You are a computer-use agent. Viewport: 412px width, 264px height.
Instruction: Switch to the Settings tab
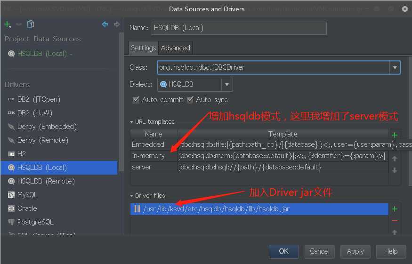point(144,48)
